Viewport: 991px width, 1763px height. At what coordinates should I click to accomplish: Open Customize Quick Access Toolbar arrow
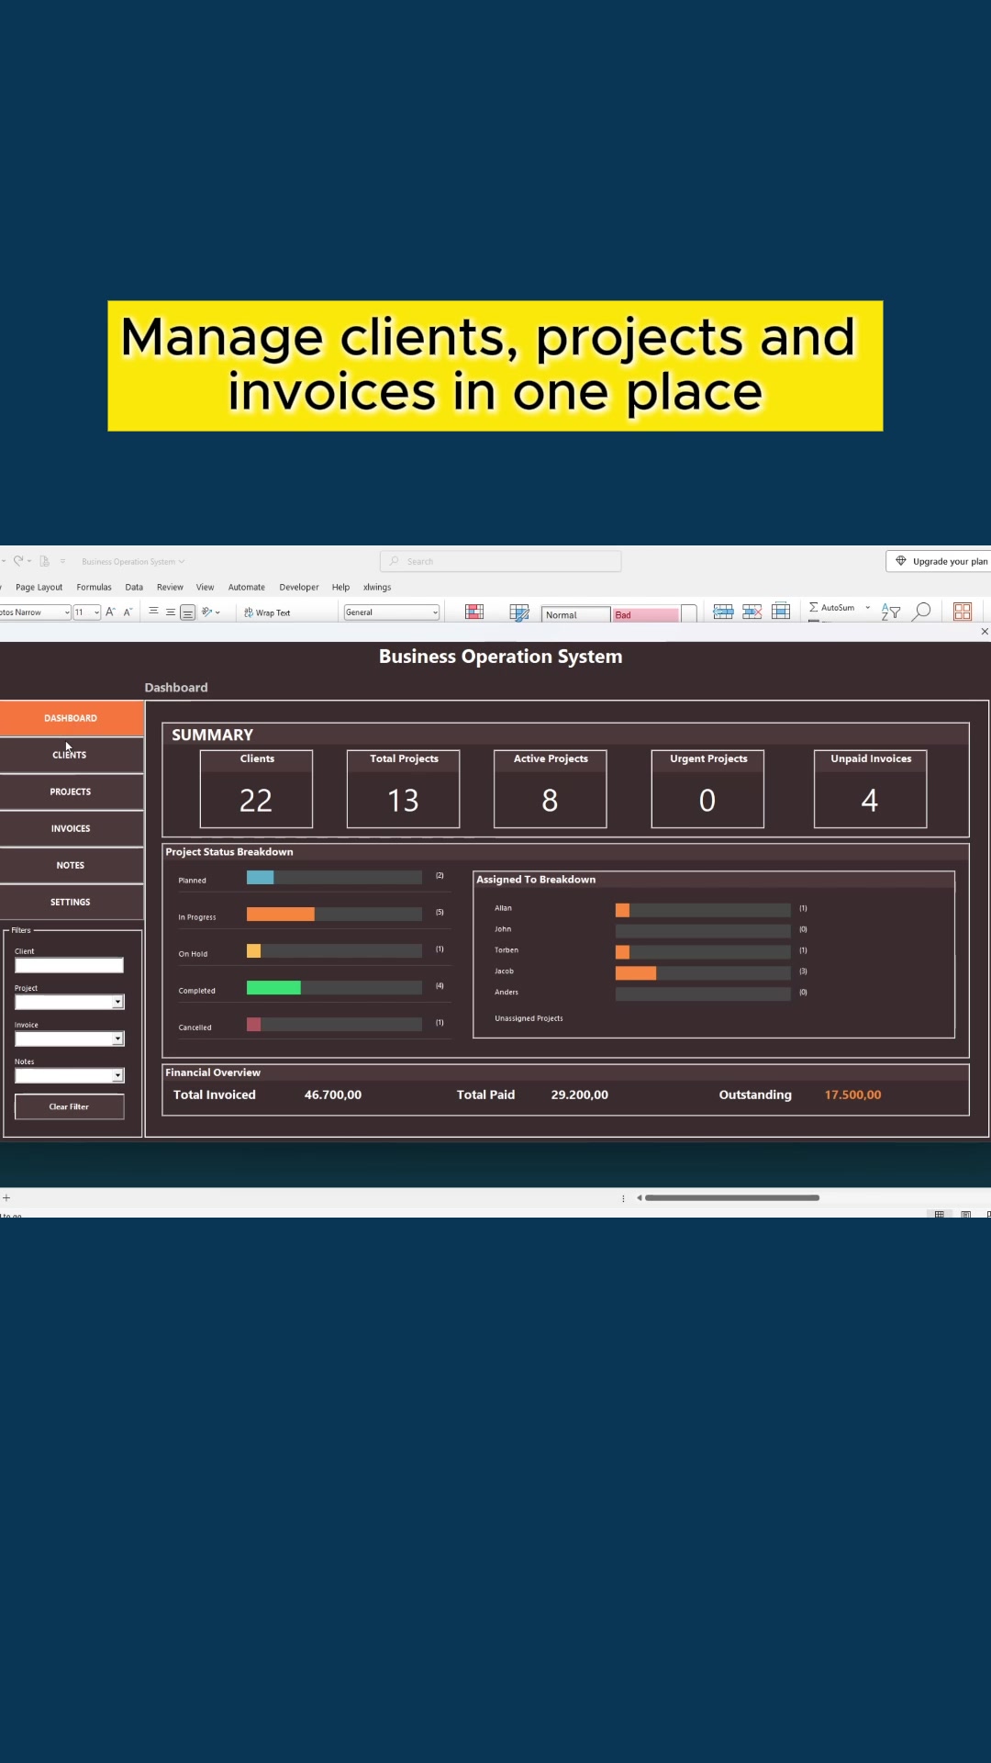pos(62,561)
